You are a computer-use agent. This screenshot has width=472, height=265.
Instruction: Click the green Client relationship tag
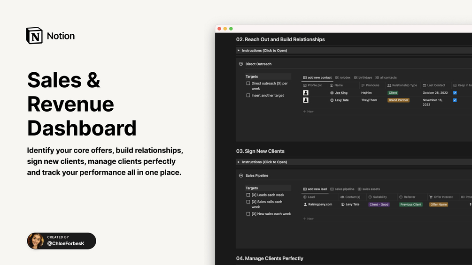393,93
